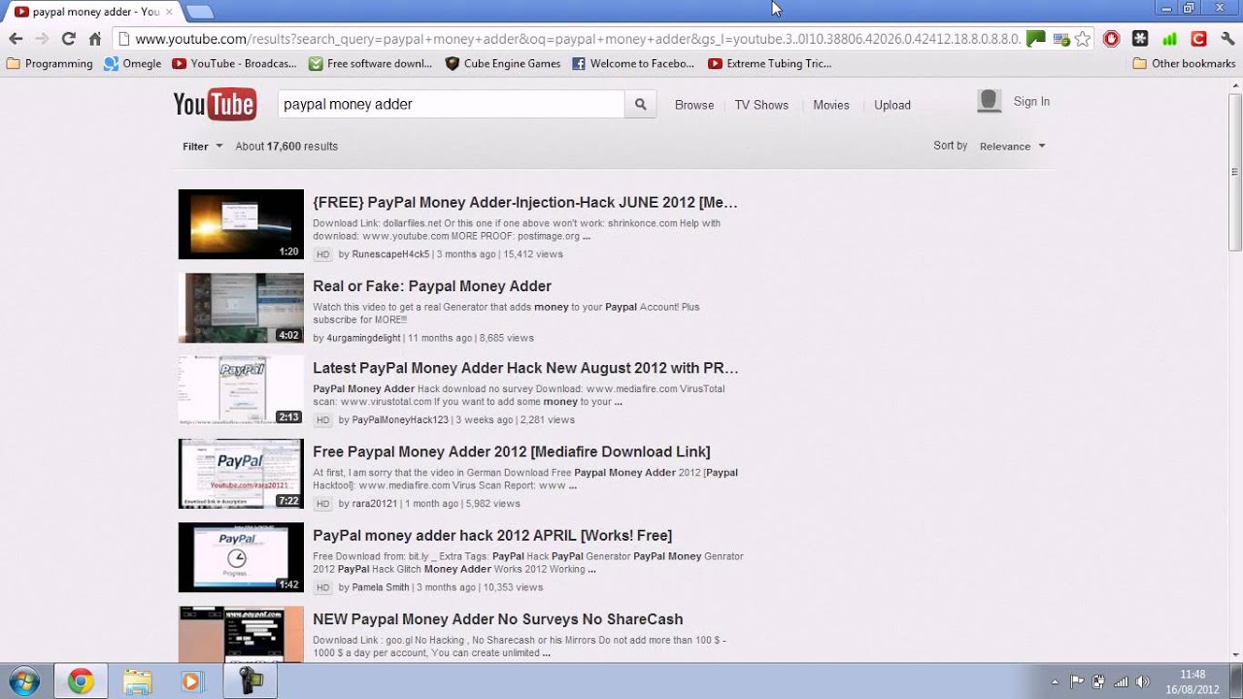The width and height of the screenshot is (1243, 699).
Task: Click Movies in YouTube header
Action: click(831, 105)
